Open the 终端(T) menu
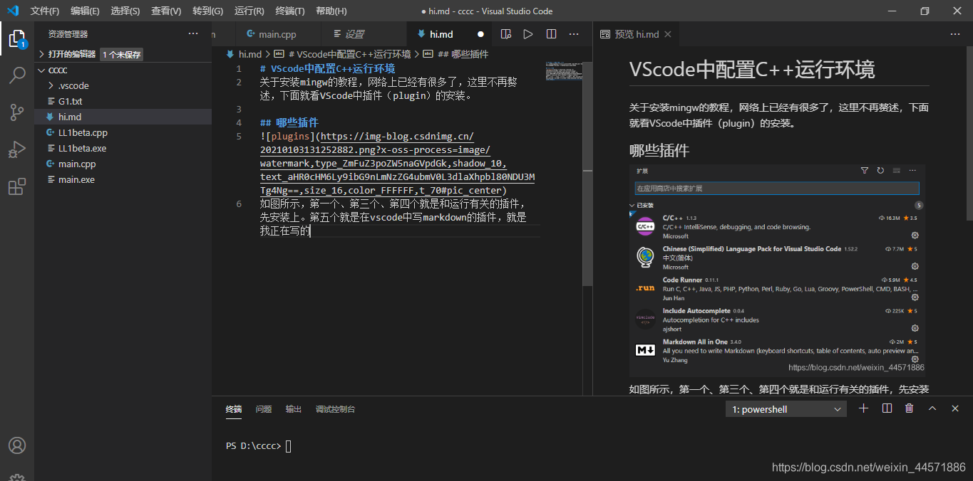The height and width of the screenshot is (481, 973). [289, 11]
